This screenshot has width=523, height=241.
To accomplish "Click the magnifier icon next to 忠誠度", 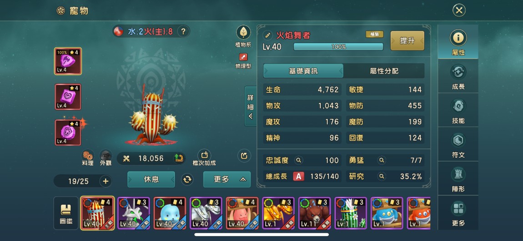I will [x=298, y=161].
